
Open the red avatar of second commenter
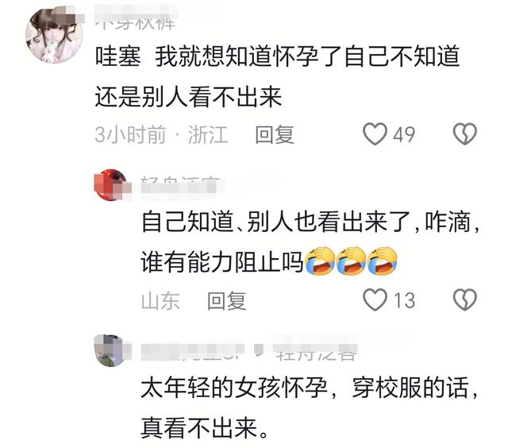110,185
